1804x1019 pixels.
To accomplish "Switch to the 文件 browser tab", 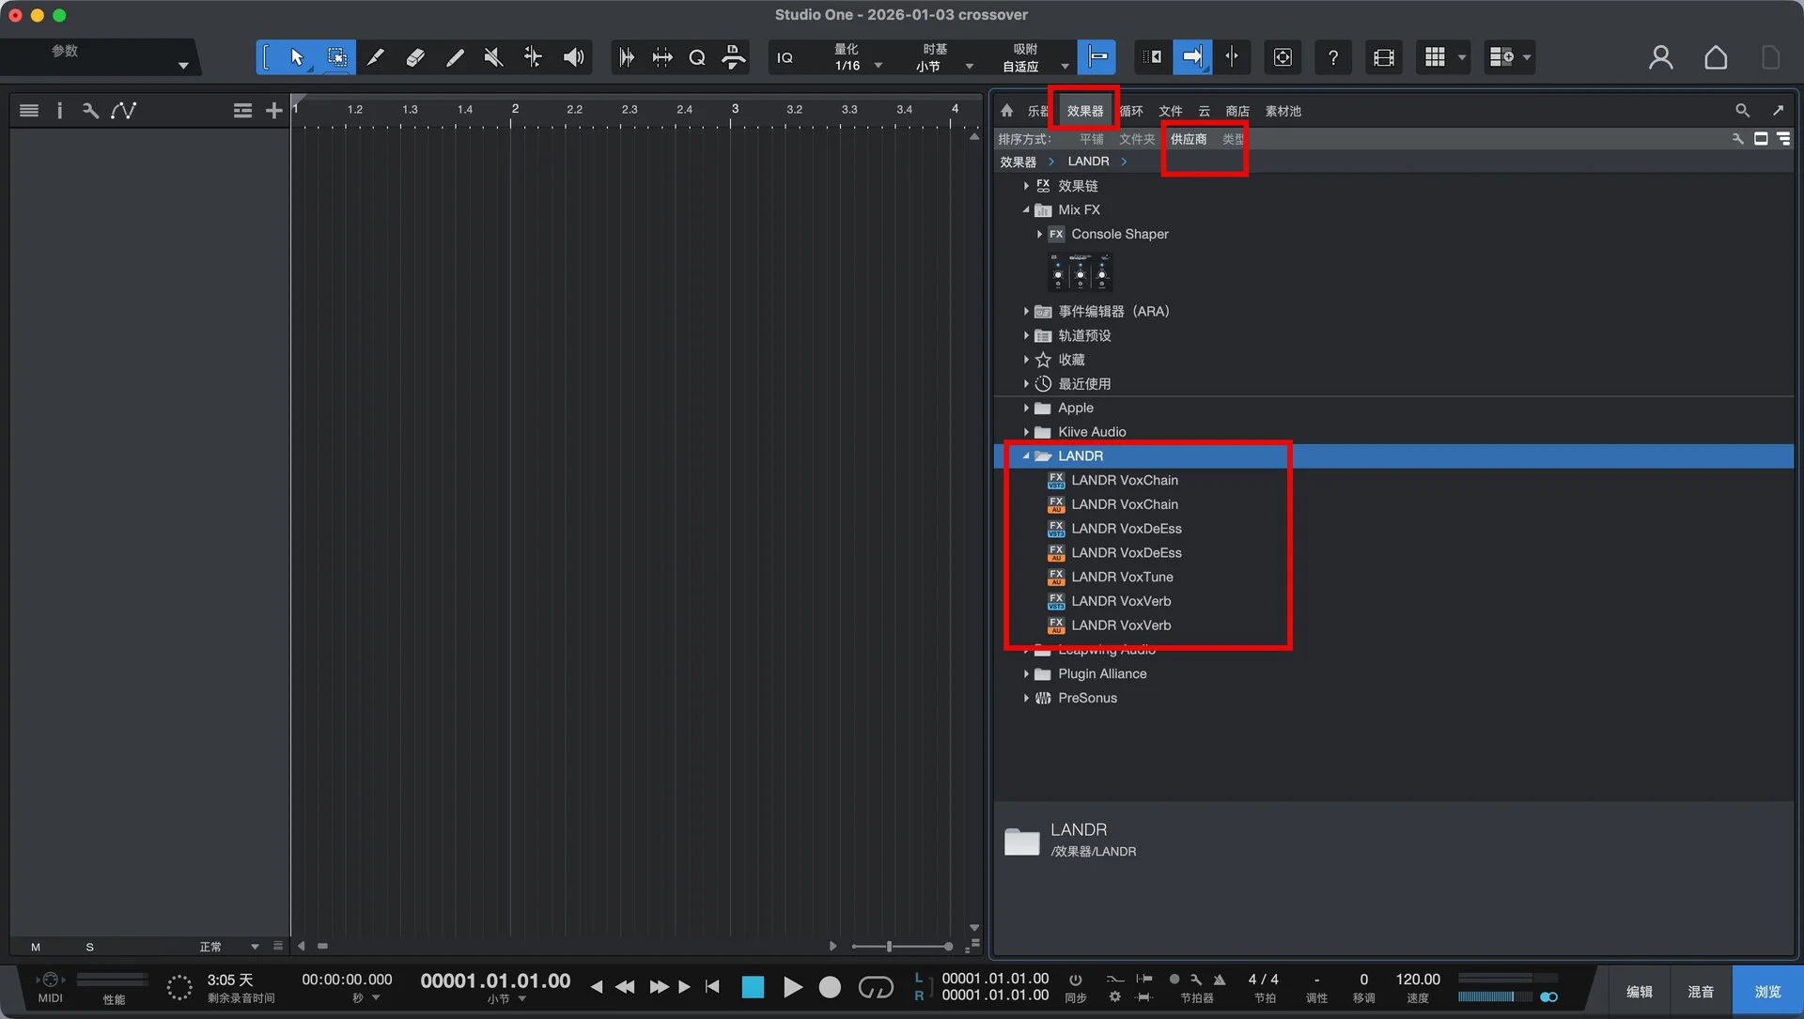I will pyautogui.click(x=1170, y=112).
